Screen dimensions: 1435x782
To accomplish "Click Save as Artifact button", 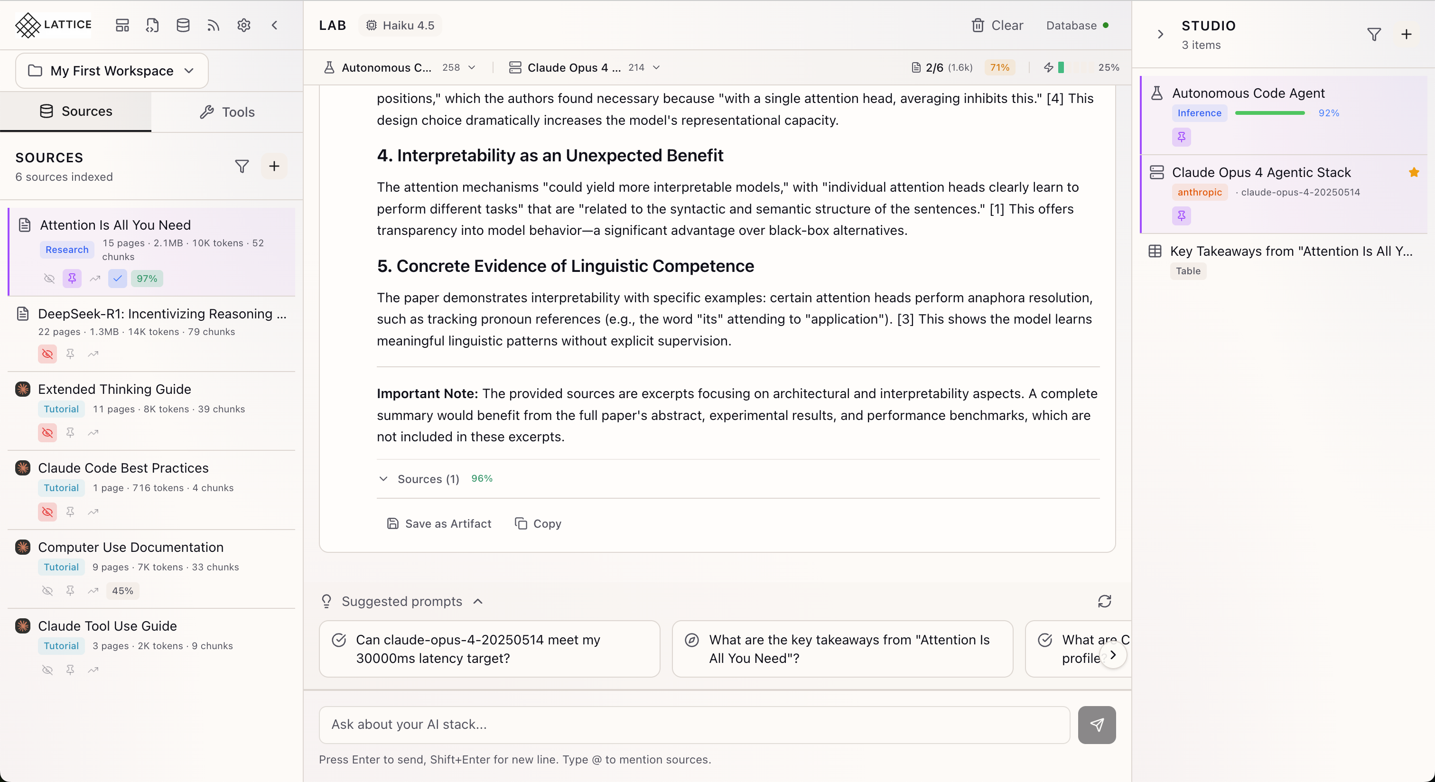I will (439, 523).
